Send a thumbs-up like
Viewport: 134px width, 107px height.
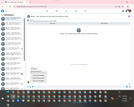point(130,87)
